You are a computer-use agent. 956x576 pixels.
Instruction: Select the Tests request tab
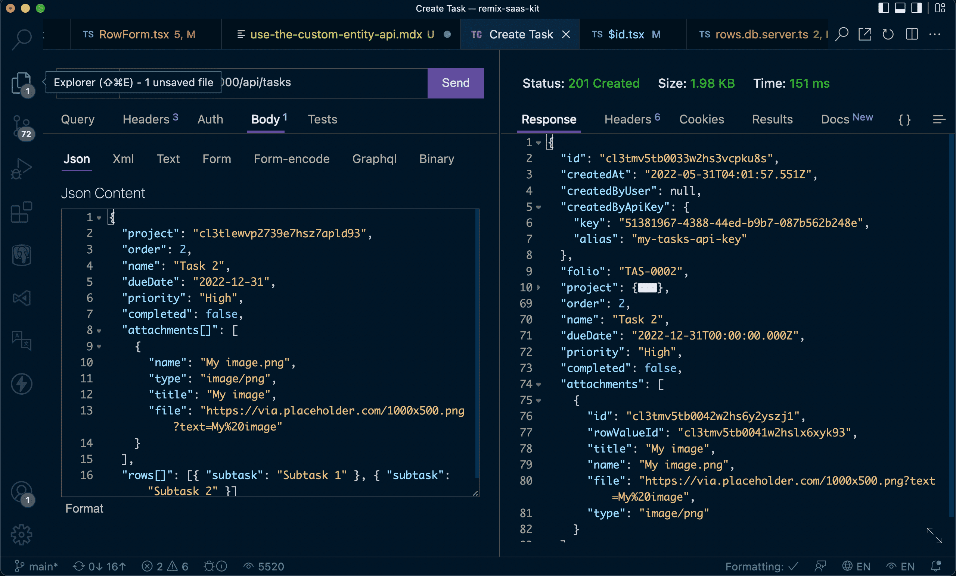322,119
